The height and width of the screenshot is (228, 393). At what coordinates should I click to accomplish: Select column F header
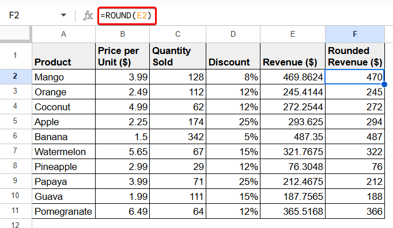[x=355, y=34]
